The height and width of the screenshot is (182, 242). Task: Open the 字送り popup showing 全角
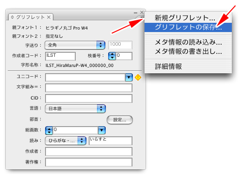coord(75,45)
